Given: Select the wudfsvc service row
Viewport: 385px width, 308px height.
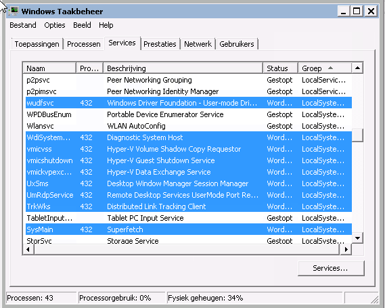Looking at the screenshot, I should pos(188,103).
